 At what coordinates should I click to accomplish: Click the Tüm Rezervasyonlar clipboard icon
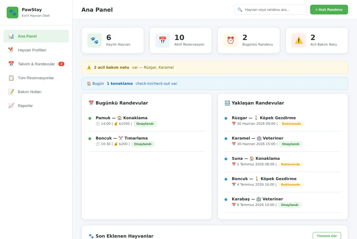(11, 78)
